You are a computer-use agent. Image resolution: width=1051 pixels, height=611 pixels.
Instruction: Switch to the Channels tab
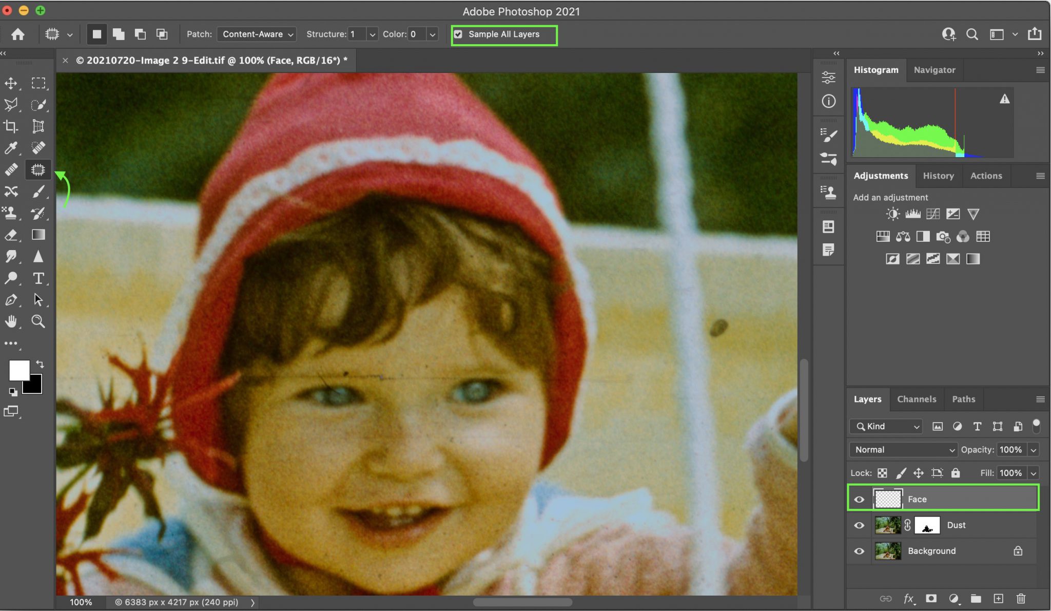click(x=916, y=399)
